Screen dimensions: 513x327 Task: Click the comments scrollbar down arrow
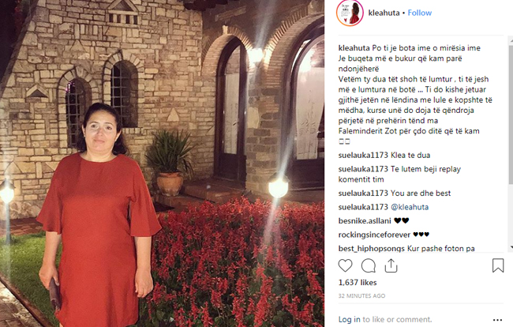coord(511,247)
